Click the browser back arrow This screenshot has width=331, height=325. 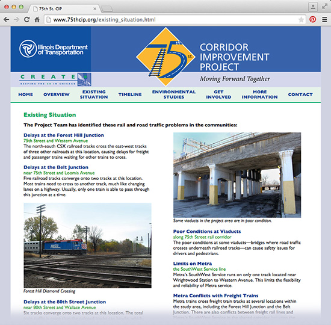coord(7,20)
